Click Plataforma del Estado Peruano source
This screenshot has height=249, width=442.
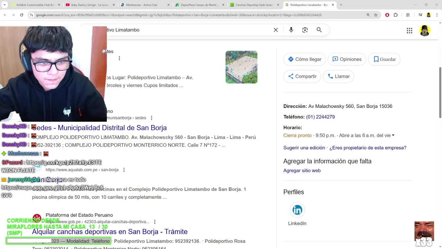[x=79, y=215]
